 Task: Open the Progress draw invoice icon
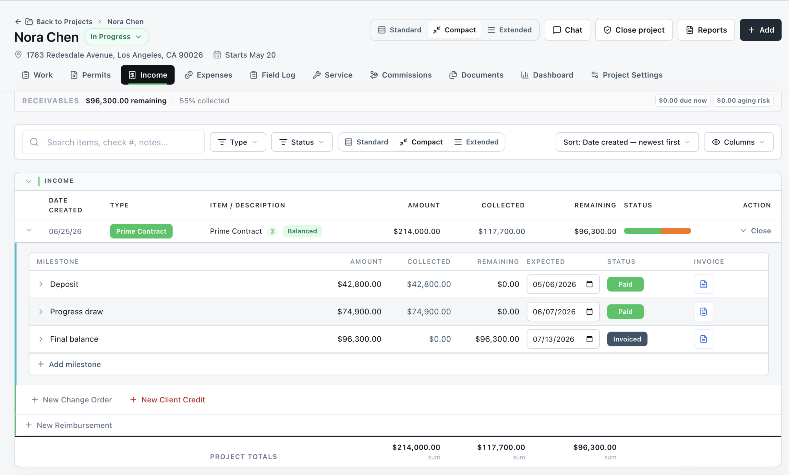(x=703, y=312)
